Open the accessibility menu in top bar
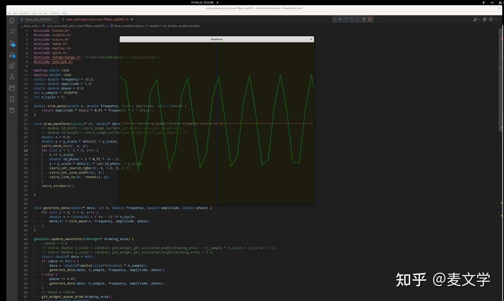 (x=483, y=2)
